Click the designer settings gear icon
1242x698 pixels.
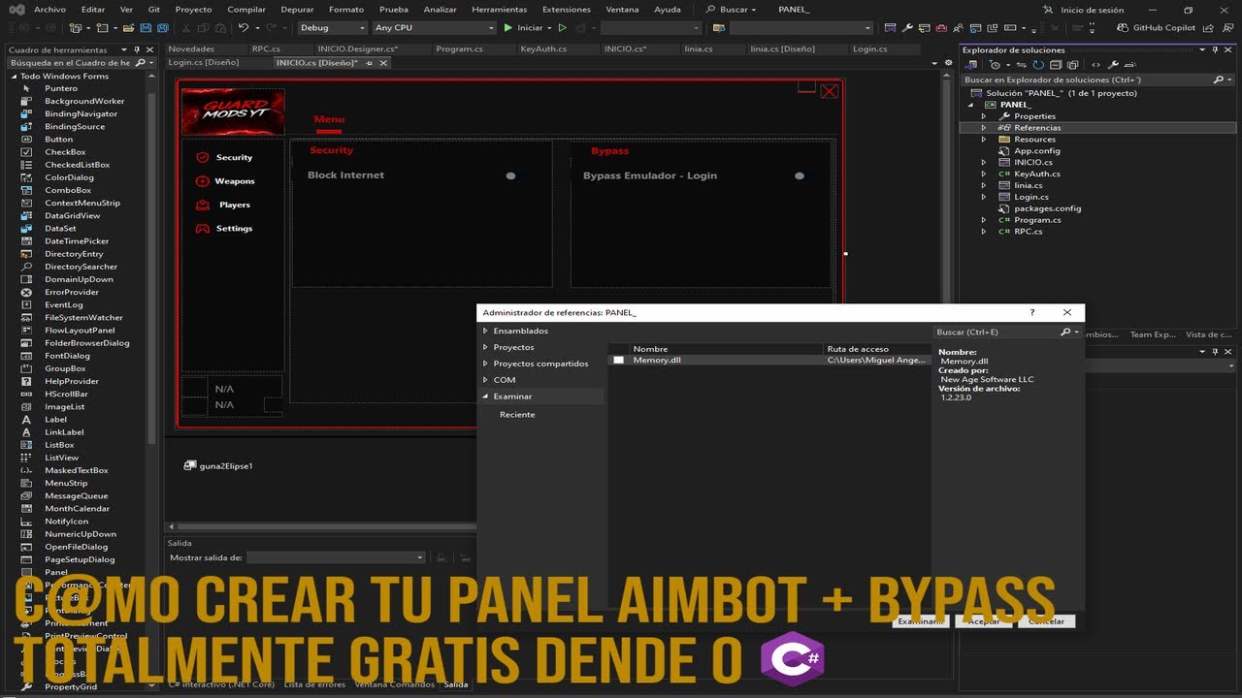click(950, 62)
